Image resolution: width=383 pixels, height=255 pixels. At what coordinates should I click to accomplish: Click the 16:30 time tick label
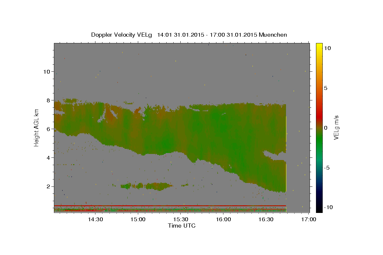[266, 219]
